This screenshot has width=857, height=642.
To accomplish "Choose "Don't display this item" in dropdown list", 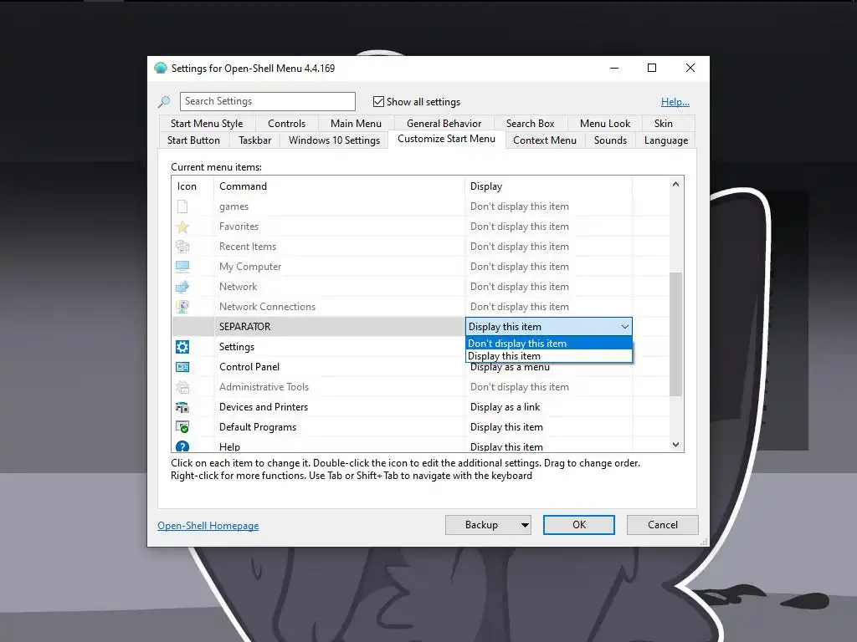I will (x=549, y=344).
